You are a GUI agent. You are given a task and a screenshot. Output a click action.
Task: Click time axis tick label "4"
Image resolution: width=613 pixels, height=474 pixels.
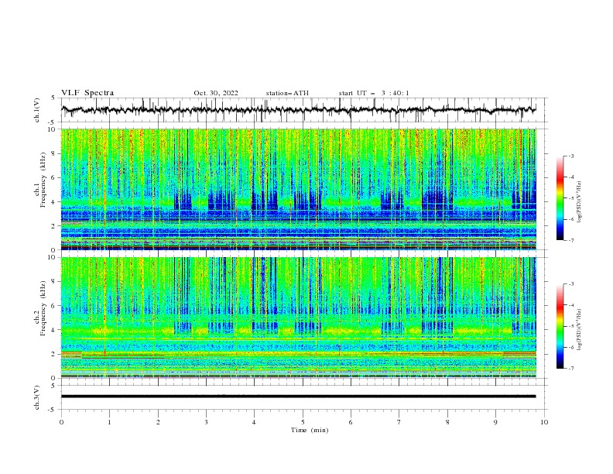(254, 422)
